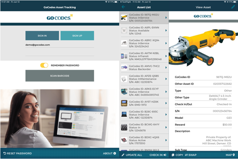Tap Map text in View Asset toolbar
The image size is (238, 159).
point(229,155)
